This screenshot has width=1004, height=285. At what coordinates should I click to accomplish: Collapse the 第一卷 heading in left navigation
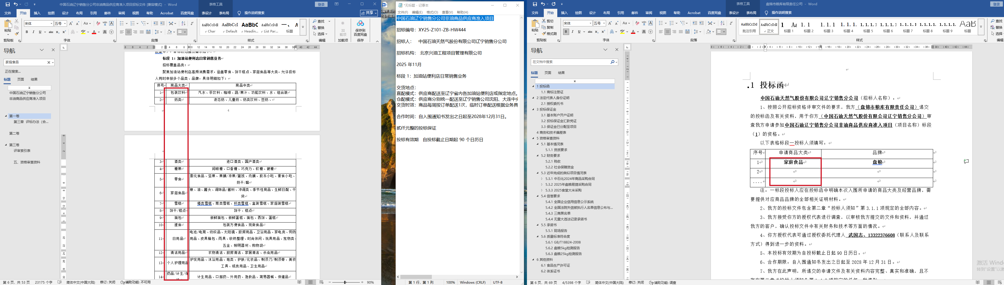(x=6, y=116)
